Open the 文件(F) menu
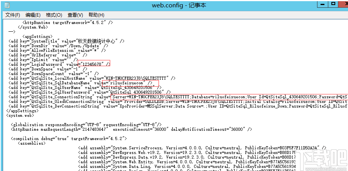348x171 pixels. [x=13, y=15]
